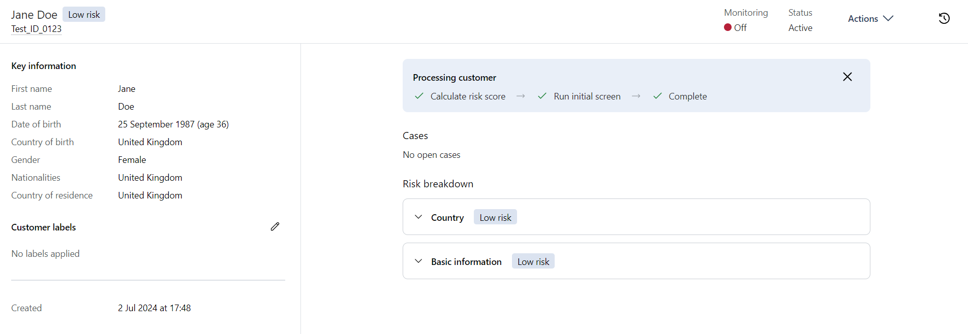Screen dimensions: 968x334
Task: Click the Run initial screen checkmark
Action: point(542,96)
